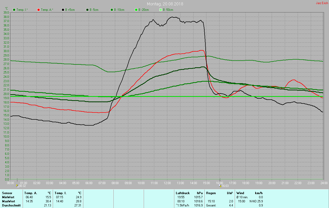Screen dimensions: 329x208
Task: Click the Regen column header
Action: click(211, 193)
